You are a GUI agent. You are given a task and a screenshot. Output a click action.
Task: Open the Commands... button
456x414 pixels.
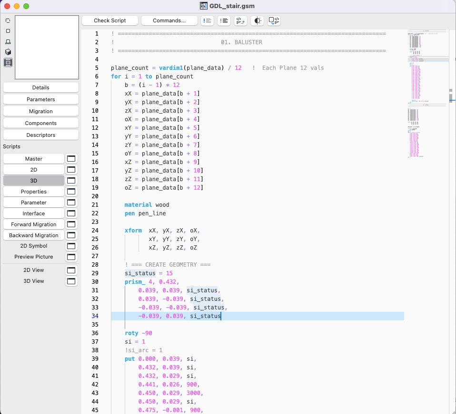tap(169, 20)
